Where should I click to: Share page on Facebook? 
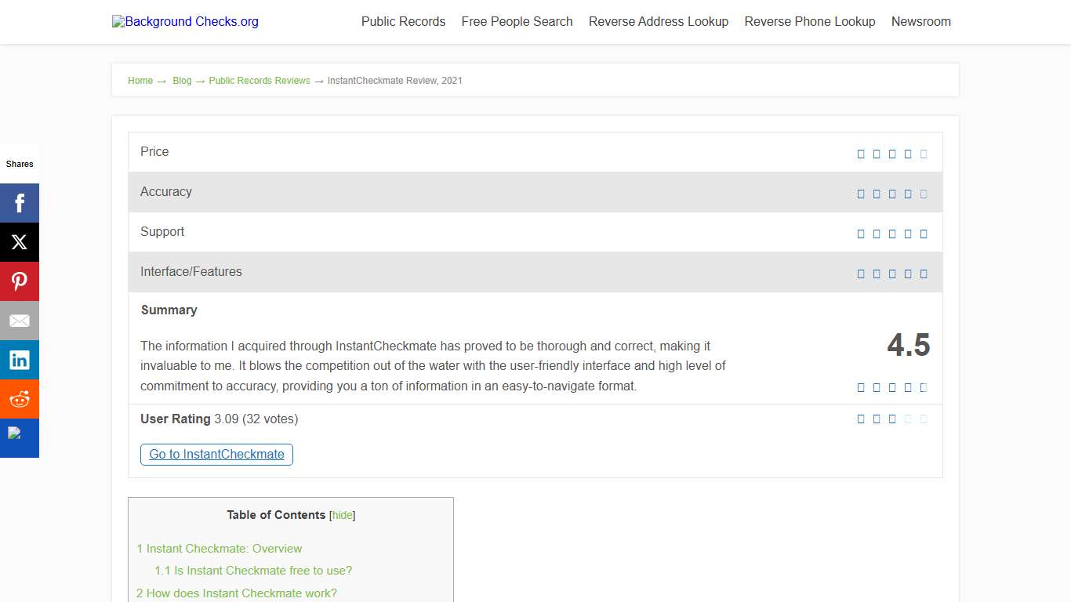20,203
